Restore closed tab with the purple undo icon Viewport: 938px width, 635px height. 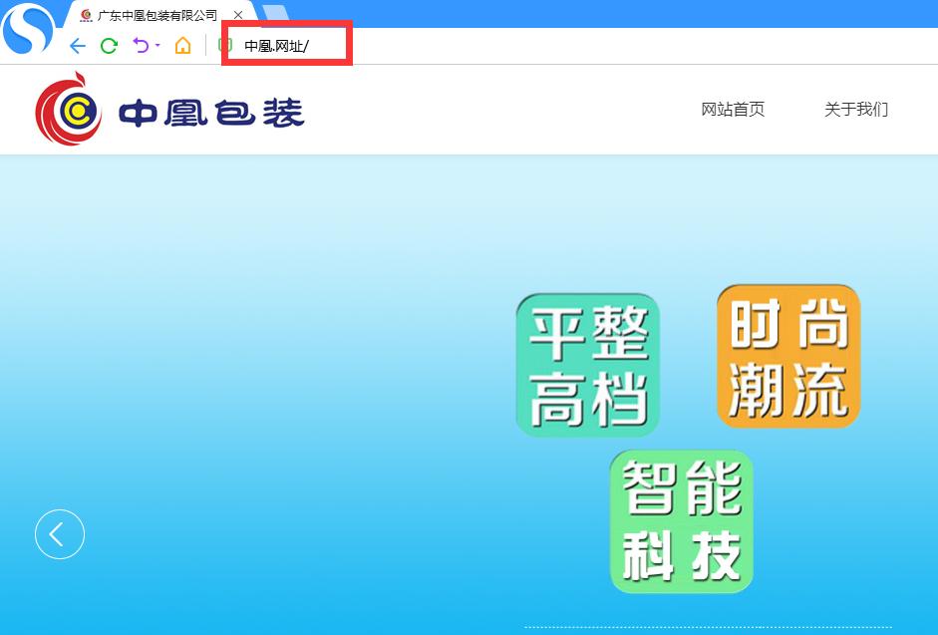[142, 45]
